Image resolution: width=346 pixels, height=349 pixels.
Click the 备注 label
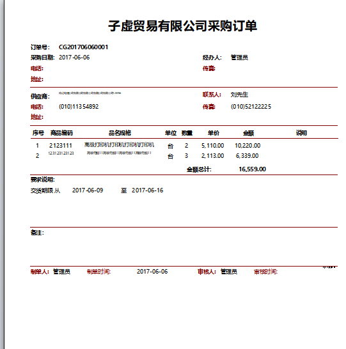(x=37, y=233)
